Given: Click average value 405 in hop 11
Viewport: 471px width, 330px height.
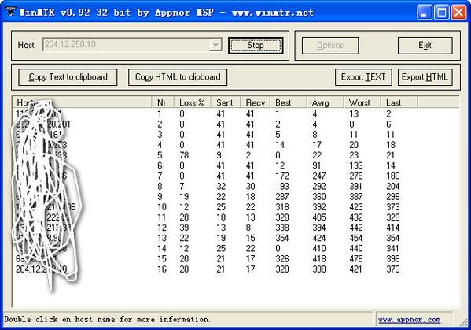Looking at the screenshot, I should click(319, 217).
